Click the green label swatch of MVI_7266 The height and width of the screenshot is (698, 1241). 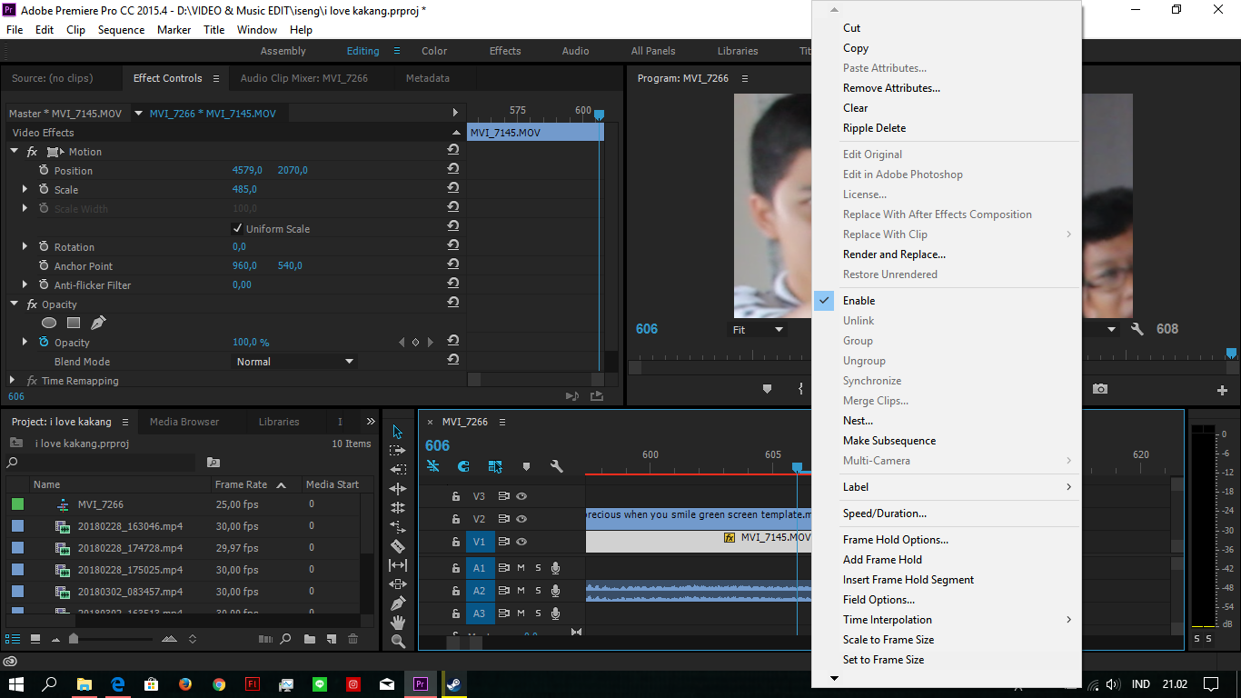tap(18, 504)
